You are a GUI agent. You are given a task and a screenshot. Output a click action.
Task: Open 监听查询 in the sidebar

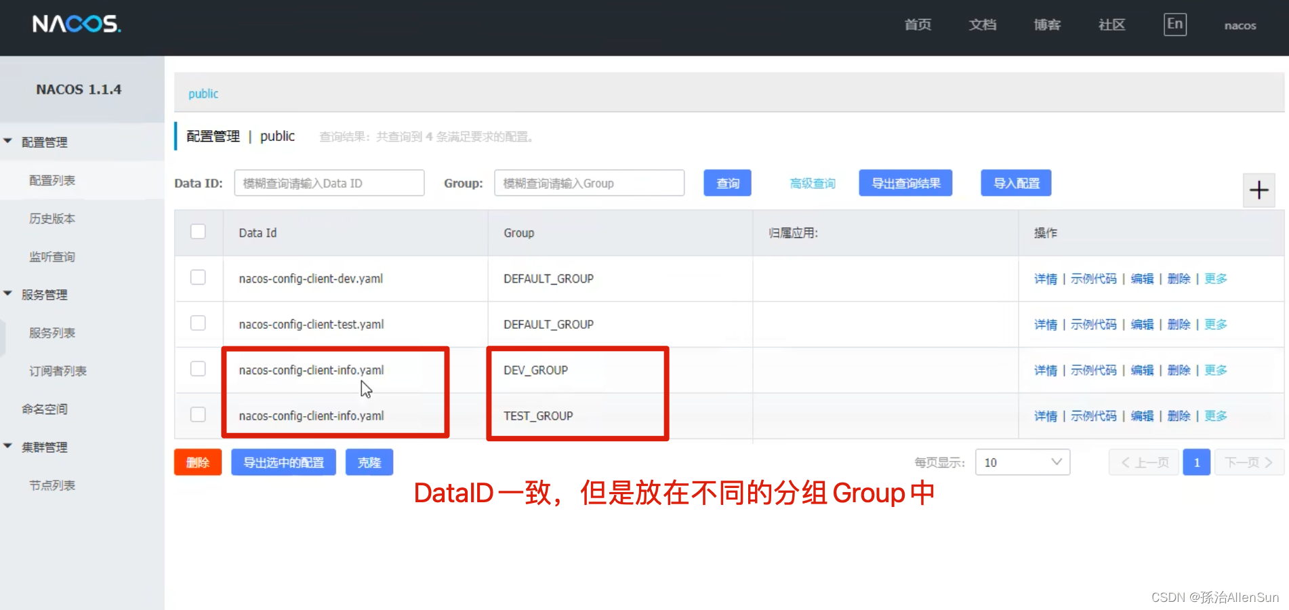[x=52, y=257]
